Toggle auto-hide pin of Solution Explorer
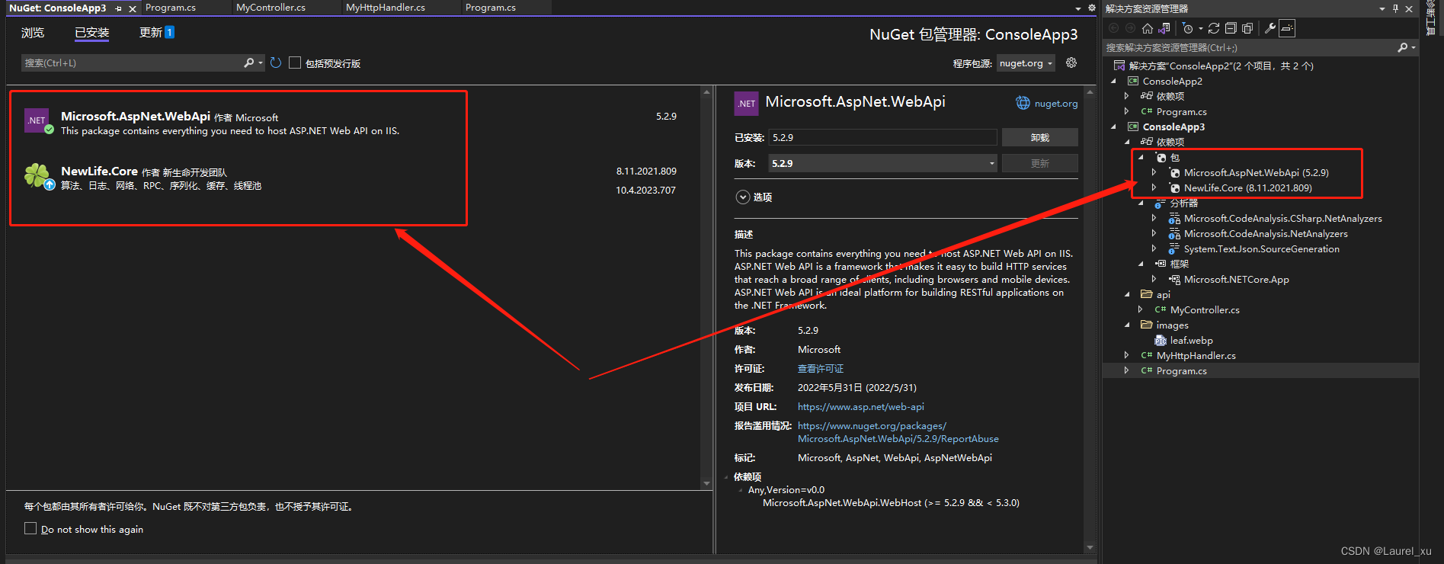The width and height of the screenshot is (1444, 564). point(1396,8)
